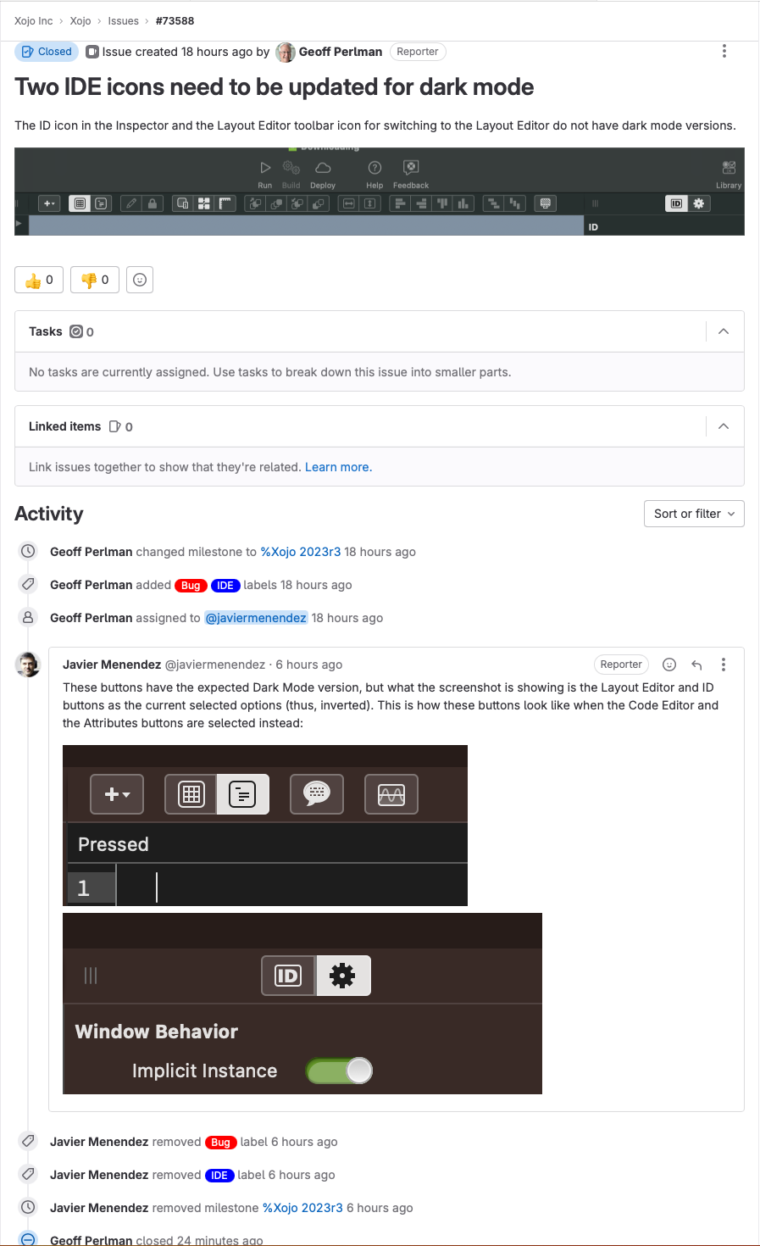This screenshot has width=760, height=1246.
Task: Click the label icon beside "removed IDE label"
Action: pyautogui.click(x=28, y=1175)
